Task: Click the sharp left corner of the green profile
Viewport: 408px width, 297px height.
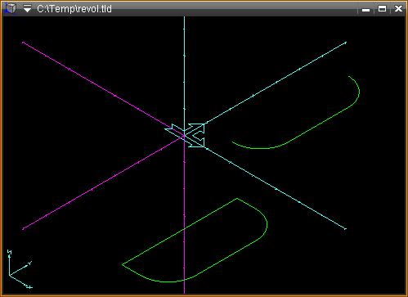Action: (122, 264)
